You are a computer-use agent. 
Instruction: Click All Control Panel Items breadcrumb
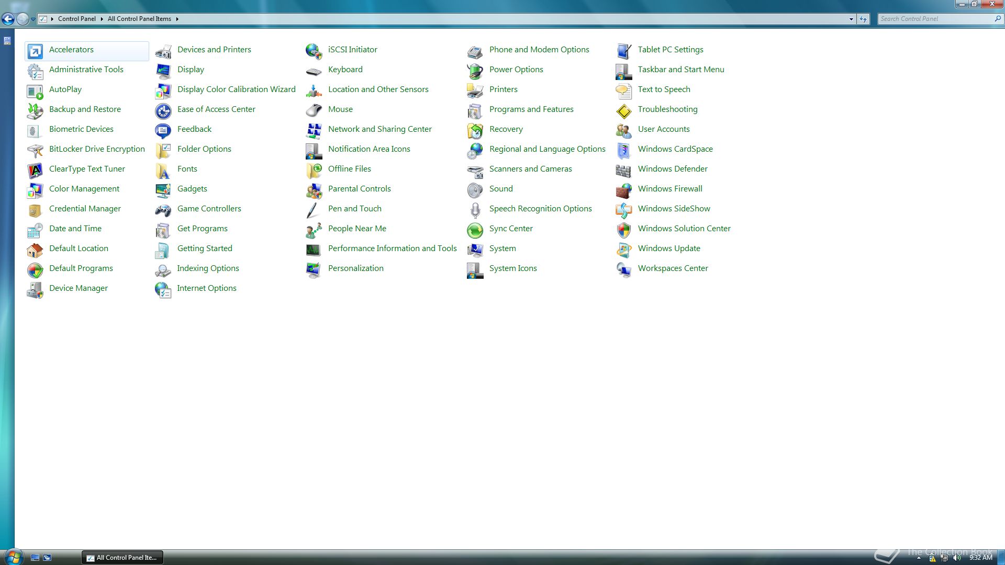tap(139, 19)
